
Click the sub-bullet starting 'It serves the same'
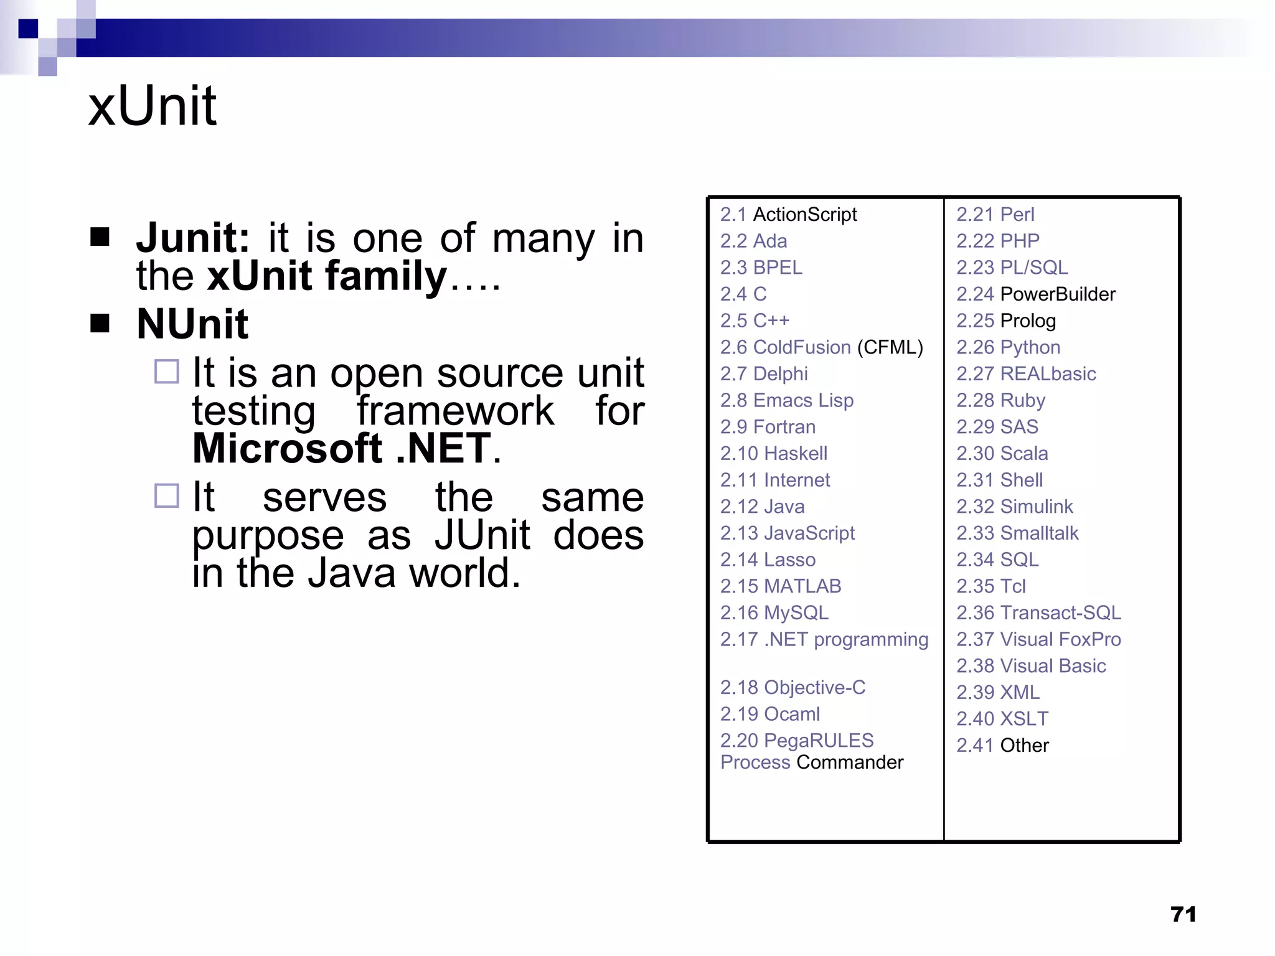(418, 535)
